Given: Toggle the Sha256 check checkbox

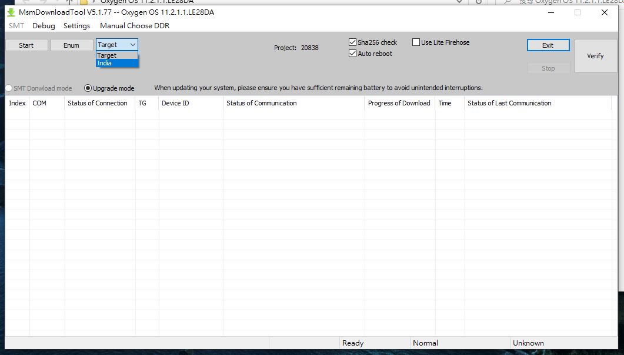Looking at the screenshot, I should coord(352,42).
